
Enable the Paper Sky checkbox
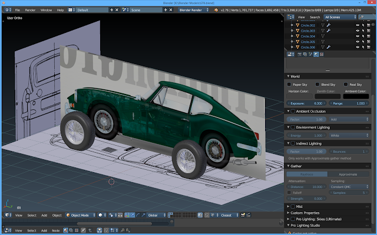click(x=290, y=85)
